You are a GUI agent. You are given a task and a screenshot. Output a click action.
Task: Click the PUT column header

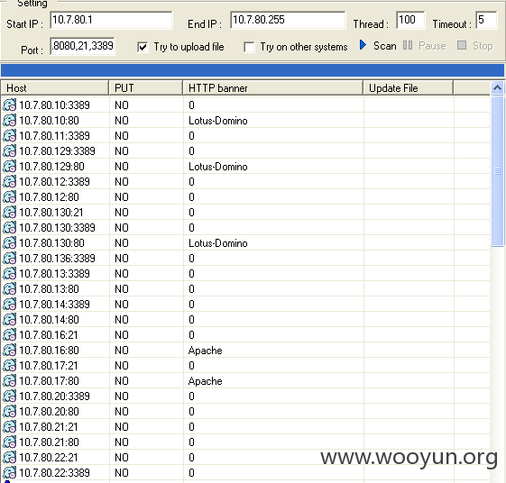click(145, 88)
